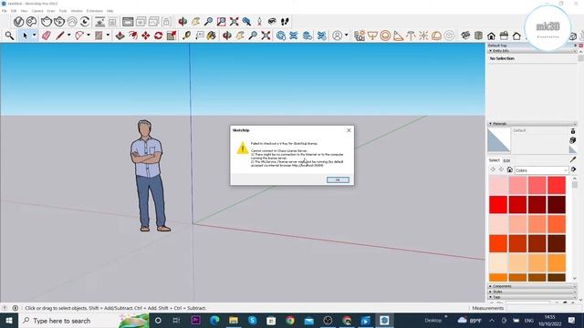This screenshot has width=584, height=328.
Task: Pick the Select arrow tool
Action: click(x=25, y=36)
